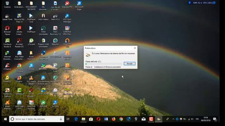Open the Windows Start menu
Viewport: 225px width, 126px height.
click(5, 119)
